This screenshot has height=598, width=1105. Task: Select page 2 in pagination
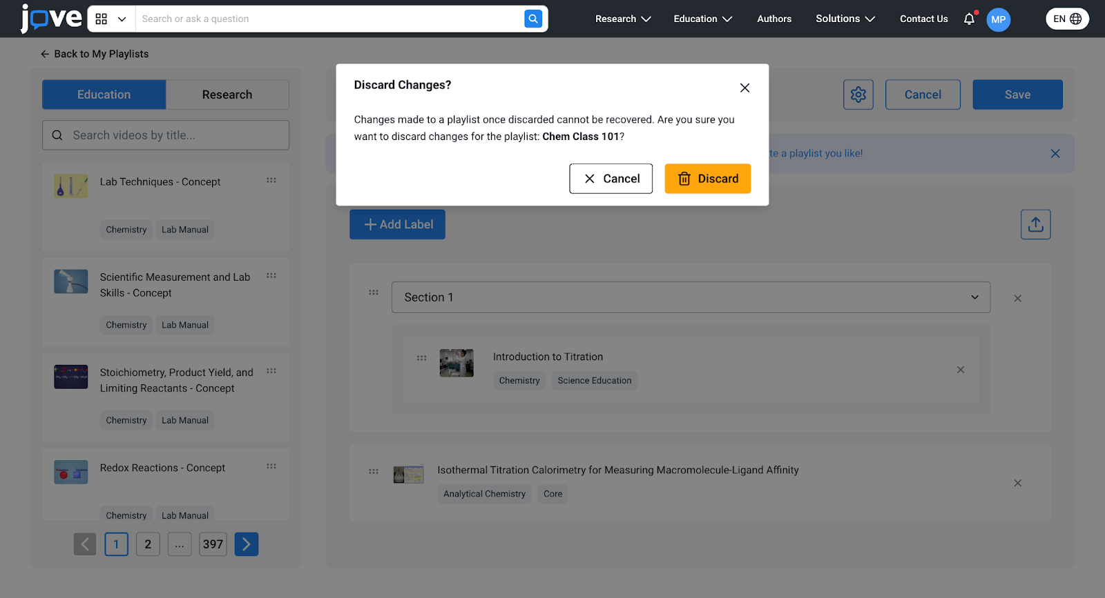(x=148, y=544)
